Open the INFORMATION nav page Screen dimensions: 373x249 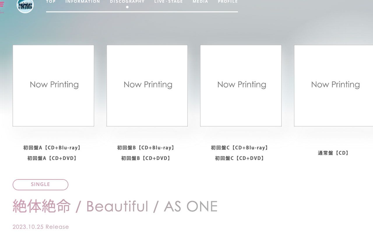pyautogui.click(x=82, y=2)
